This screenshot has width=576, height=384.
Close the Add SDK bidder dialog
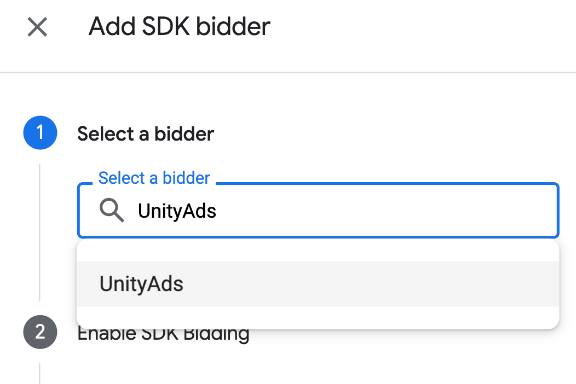pyautogui.click(x=37, y=27)
